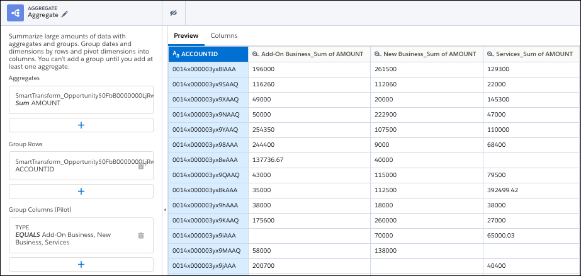Click cell 0014x000003yx98AAA

coord(208,145)
